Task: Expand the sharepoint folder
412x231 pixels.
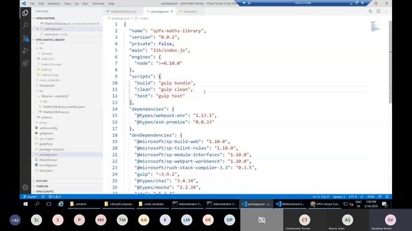Action: [47, 85]
